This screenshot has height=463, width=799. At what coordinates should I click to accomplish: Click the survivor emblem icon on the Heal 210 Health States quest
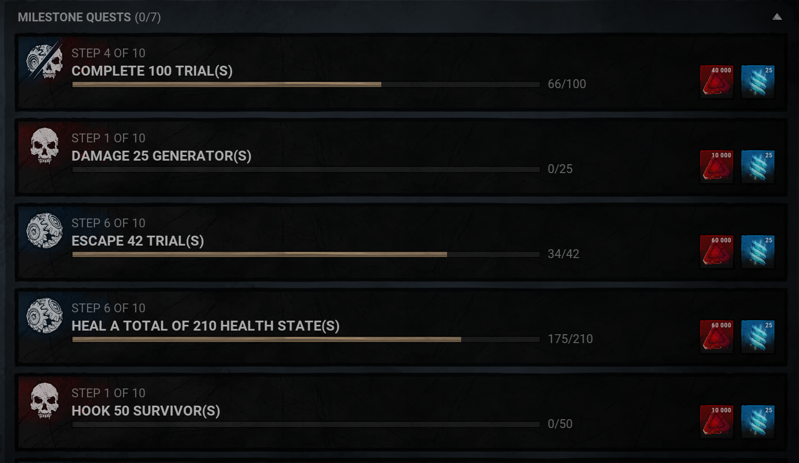pyautogui.click(x=44, y=316)
